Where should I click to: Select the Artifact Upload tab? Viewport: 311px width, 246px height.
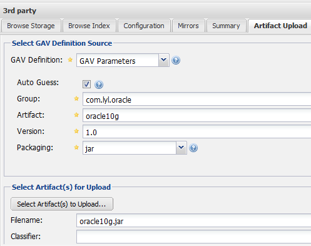pos(280,26)
